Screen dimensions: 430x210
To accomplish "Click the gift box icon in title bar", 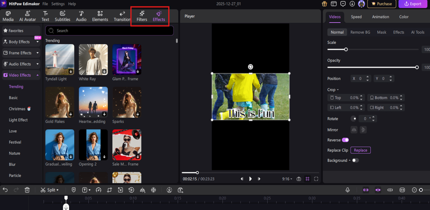I will pos(325,4).
